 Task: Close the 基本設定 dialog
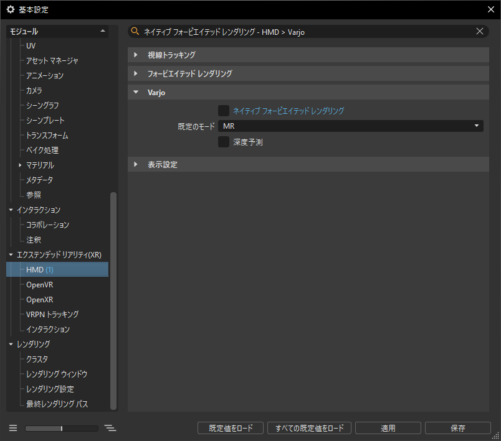coord(491,9)
